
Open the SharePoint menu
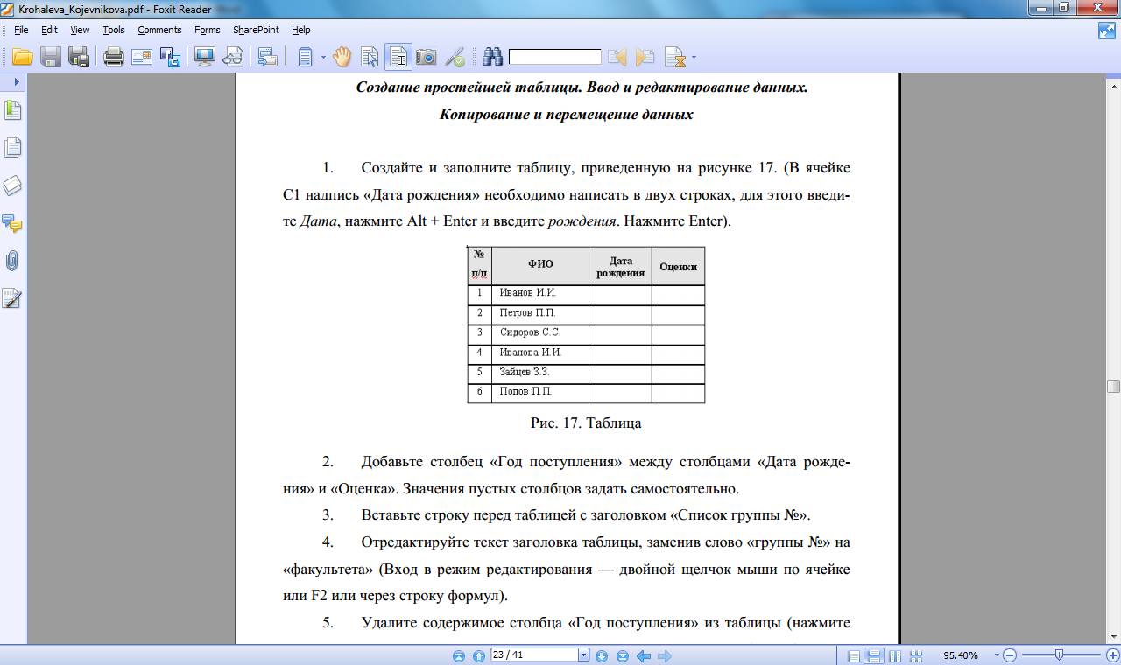pos(256,30)
